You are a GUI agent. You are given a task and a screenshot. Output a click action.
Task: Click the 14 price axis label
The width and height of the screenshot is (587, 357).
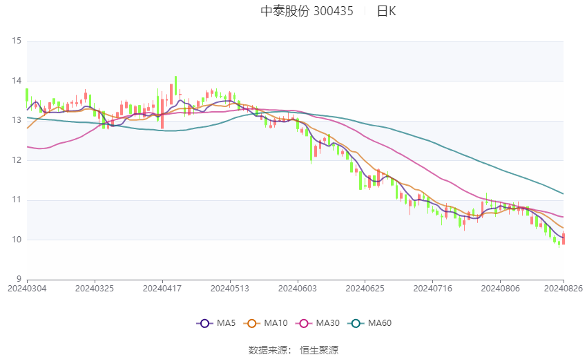coord(17,81)
